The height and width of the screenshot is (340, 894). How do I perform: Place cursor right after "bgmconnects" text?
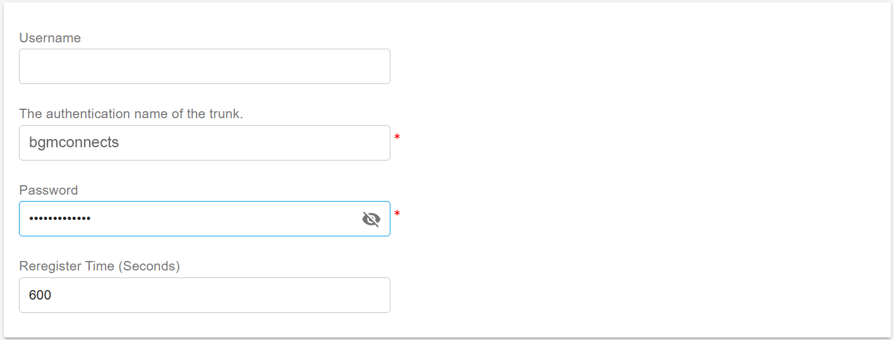point(120,143)
